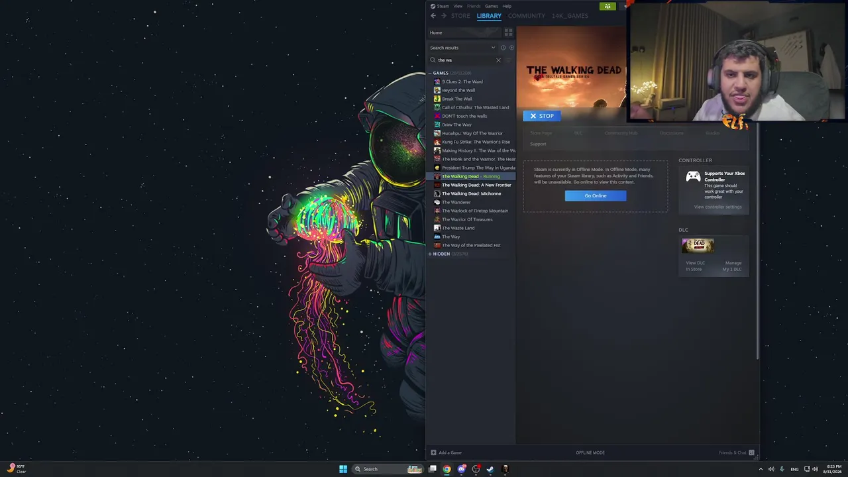Click the library search input field
This screenshot has width=848, height=477.
466,60
